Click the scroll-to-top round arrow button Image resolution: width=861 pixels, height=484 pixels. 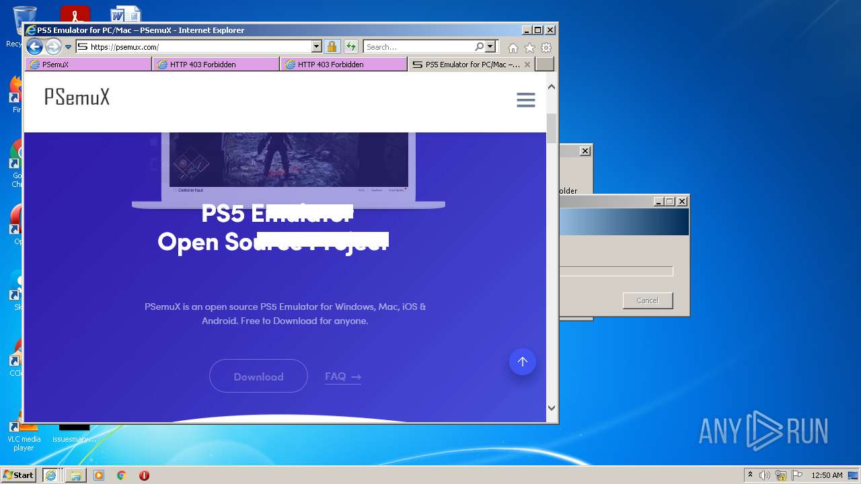[x=523, y=362]
